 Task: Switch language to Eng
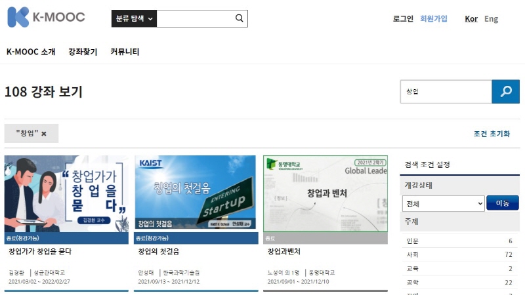(x=491, y=19)
